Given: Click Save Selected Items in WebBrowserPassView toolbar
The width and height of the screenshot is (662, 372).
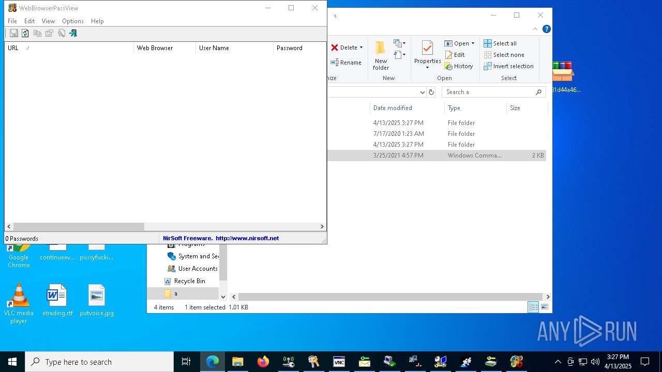Looking at the screenshot, I should click(x=14, y=33).
